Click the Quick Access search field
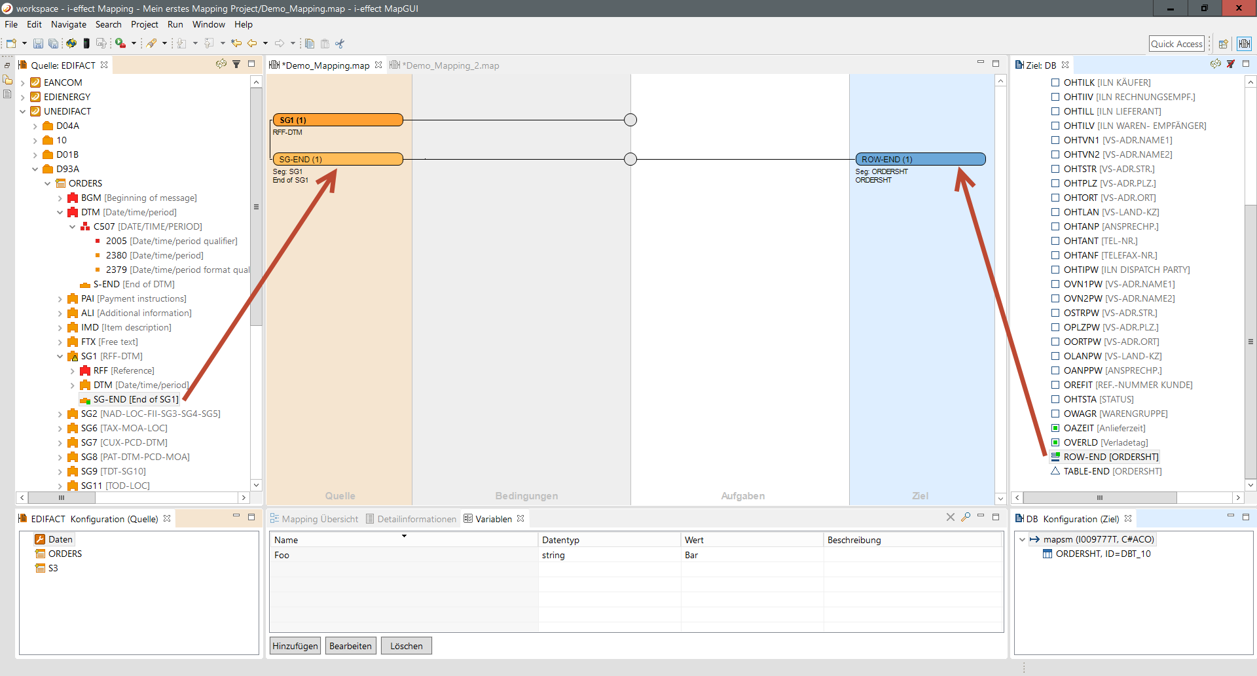Screen dimensions: 1257x676 [1176, 44]
